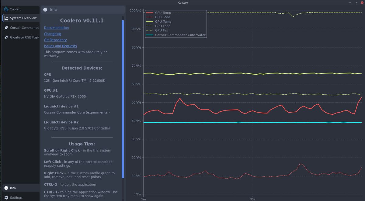Click Corsair Commander Core Water legend entry

click(176, 35)
